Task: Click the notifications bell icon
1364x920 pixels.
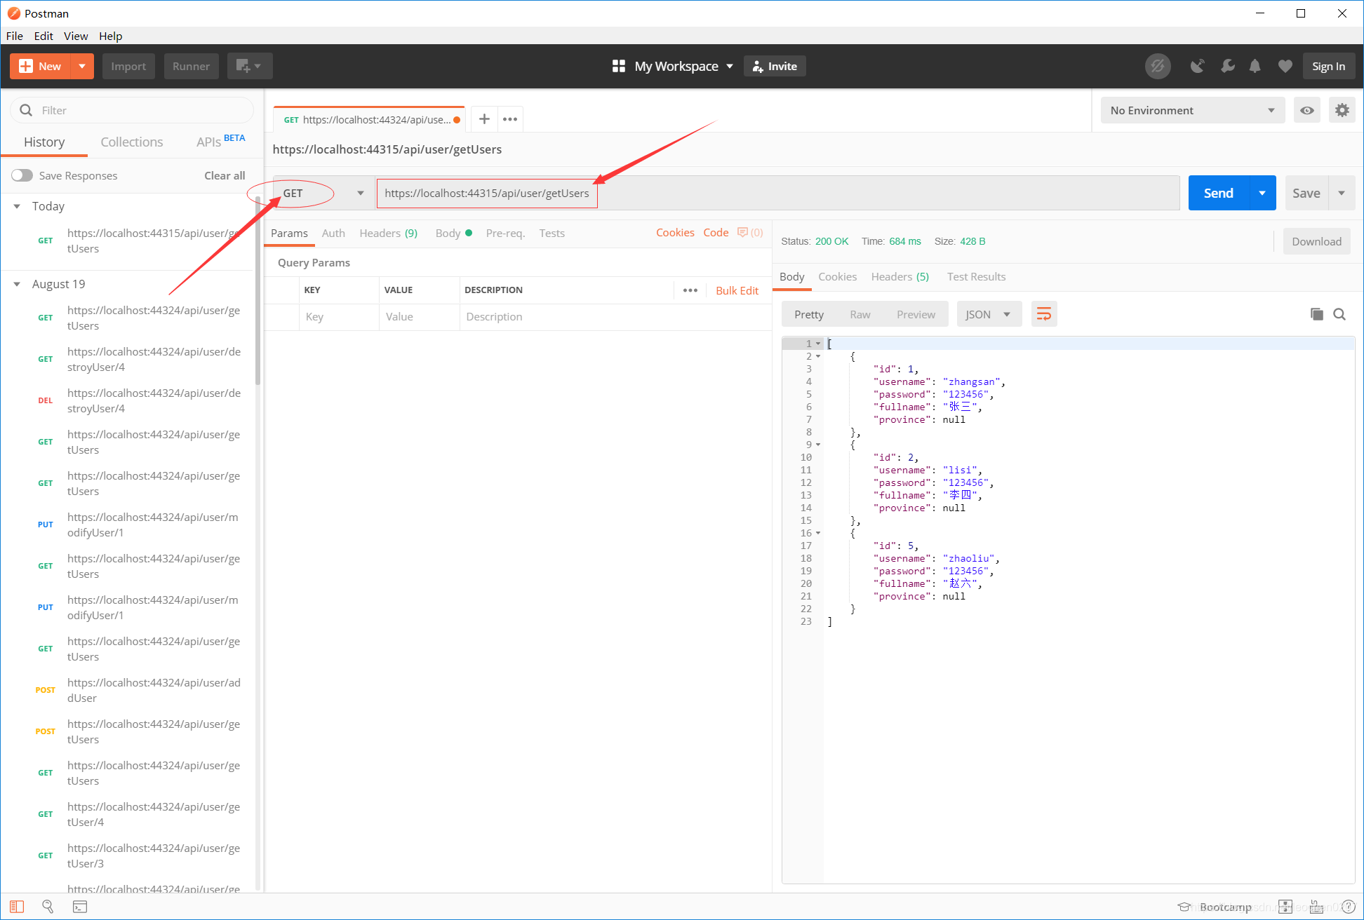Action: (x=1255, y=66)
